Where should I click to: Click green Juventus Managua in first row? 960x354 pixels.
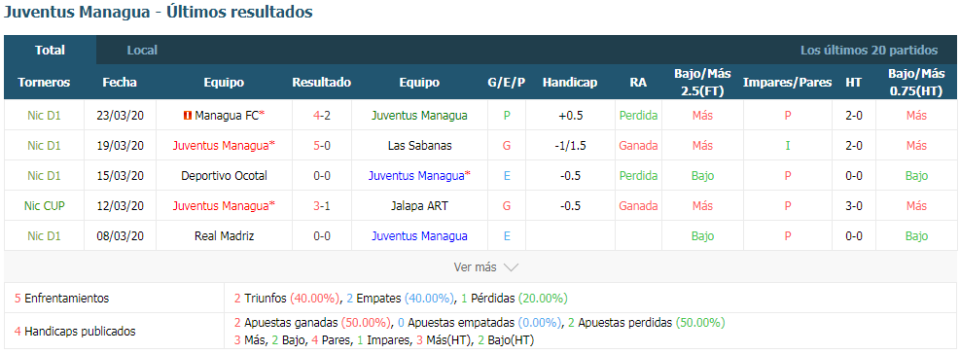(x=419, y=115)
